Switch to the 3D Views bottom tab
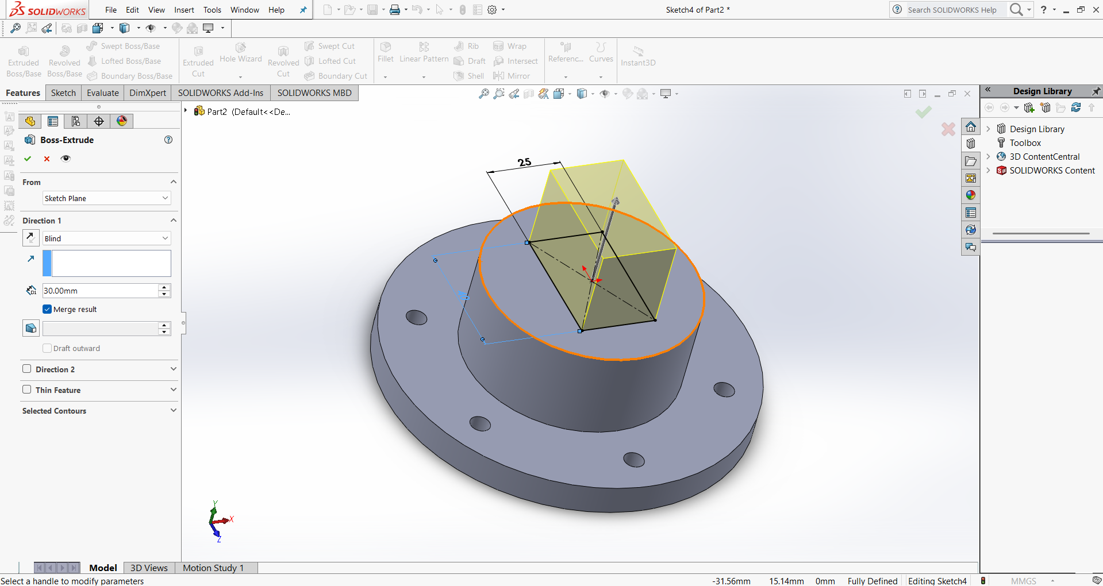Screen dimensions: 1103x586 click(149, 568)
